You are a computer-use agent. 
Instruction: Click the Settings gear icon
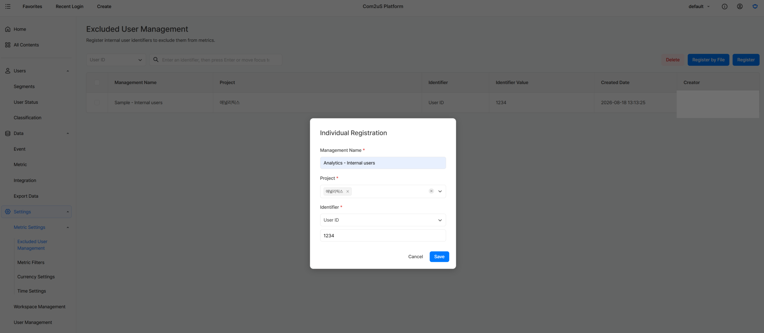click(x=8, y=212)
